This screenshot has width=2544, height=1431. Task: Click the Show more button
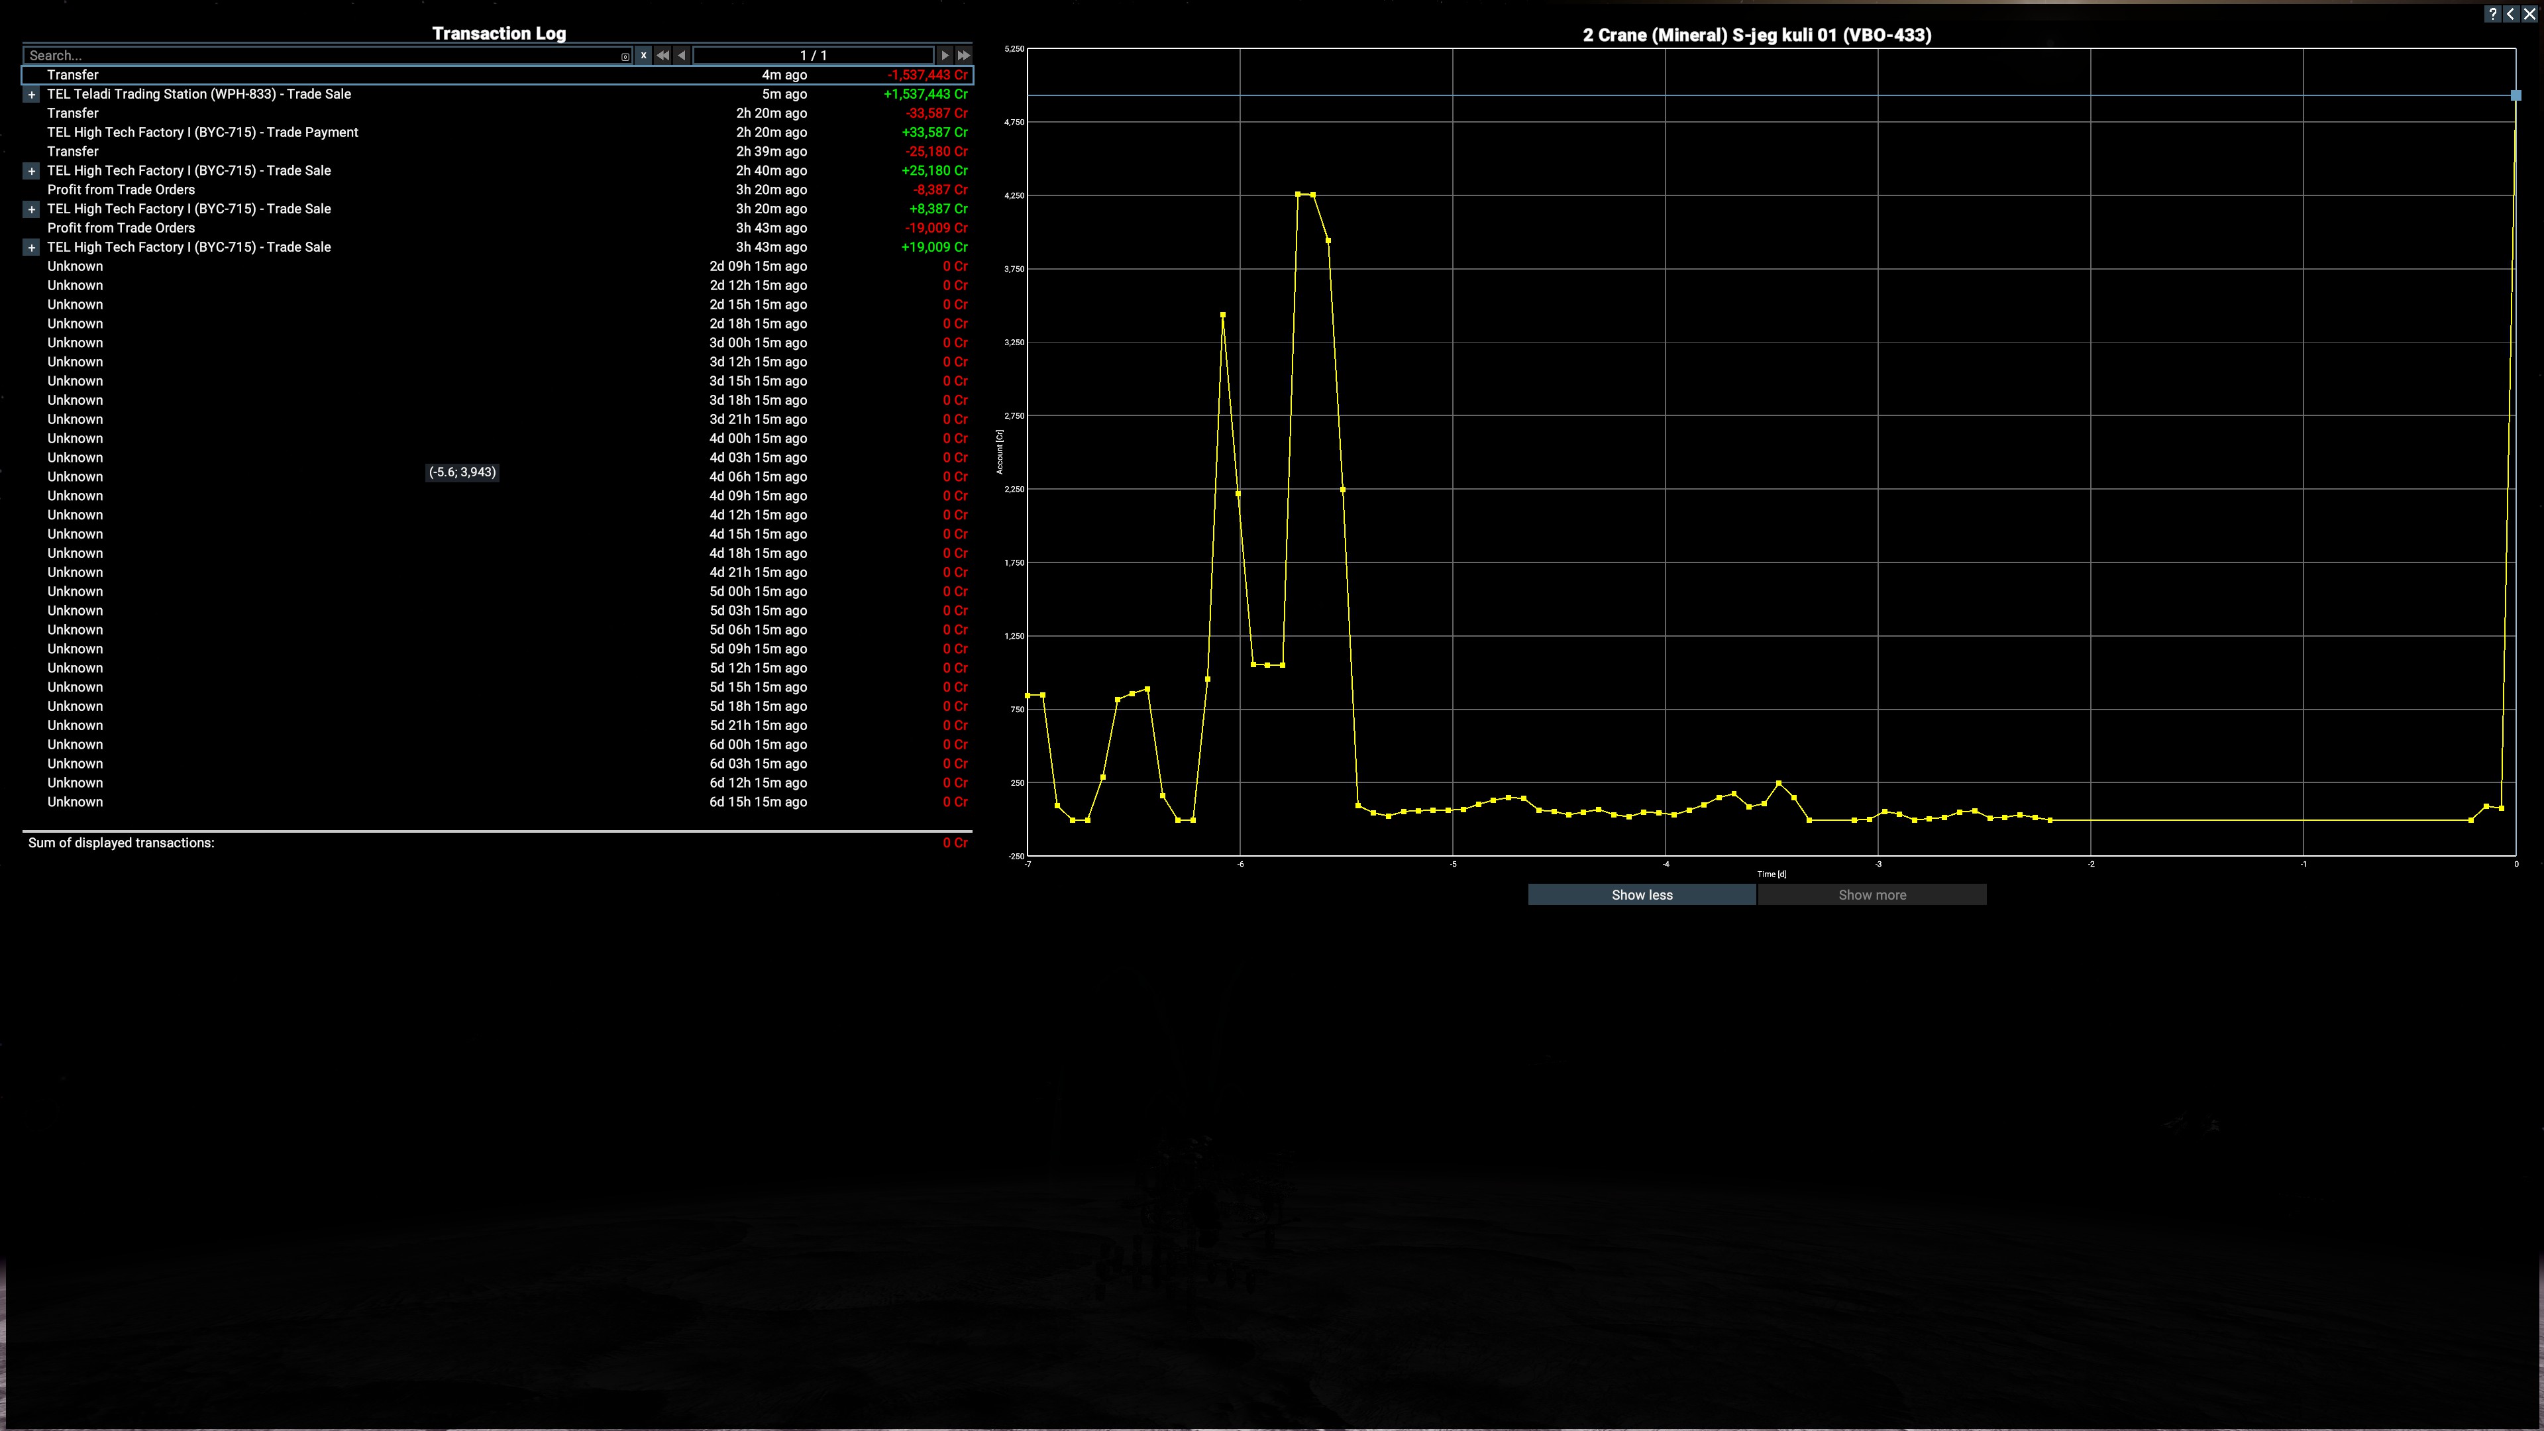1872,895
